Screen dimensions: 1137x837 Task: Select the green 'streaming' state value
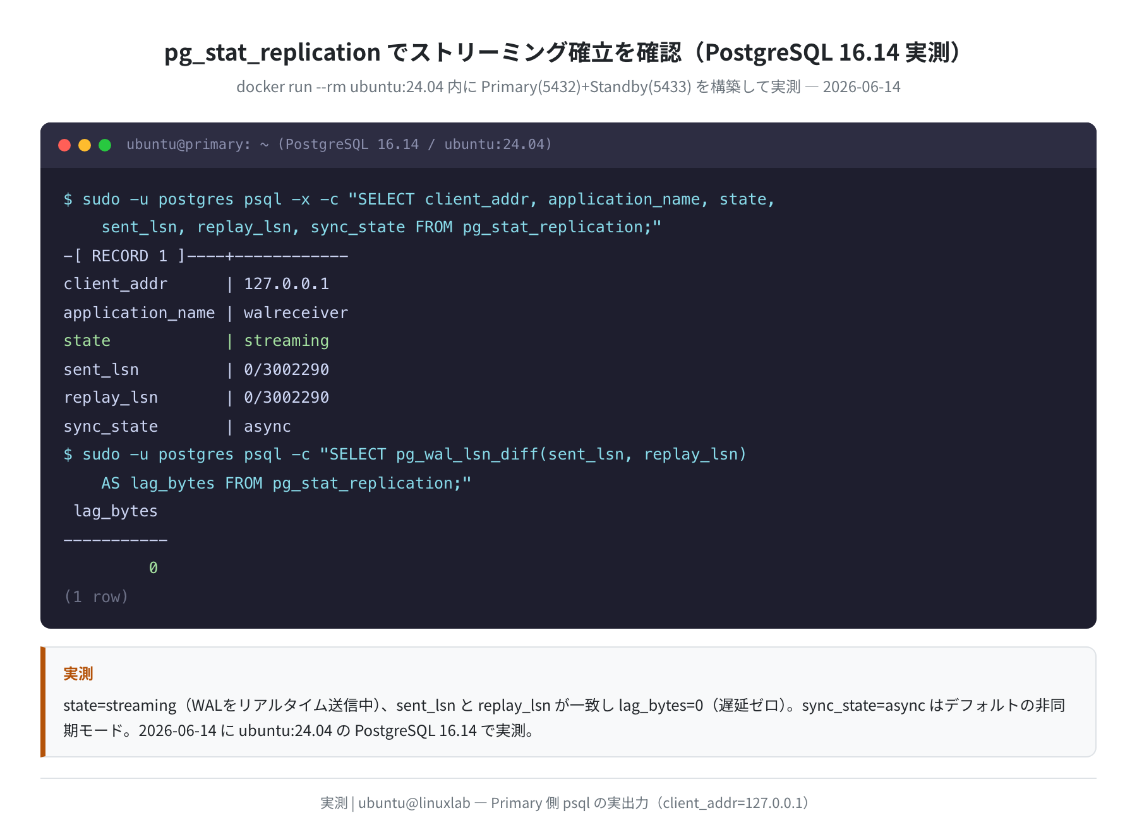coord(286,341)
